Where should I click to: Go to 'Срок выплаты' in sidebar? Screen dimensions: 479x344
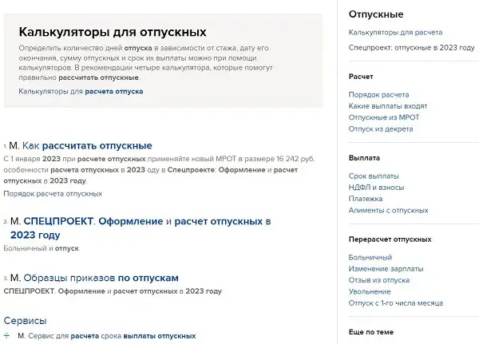click(374, 176)
